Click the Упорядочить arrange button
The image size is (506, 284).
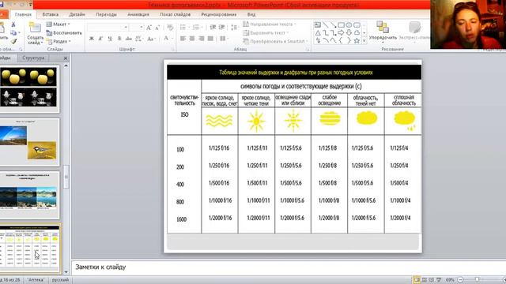tap(383, 32)
